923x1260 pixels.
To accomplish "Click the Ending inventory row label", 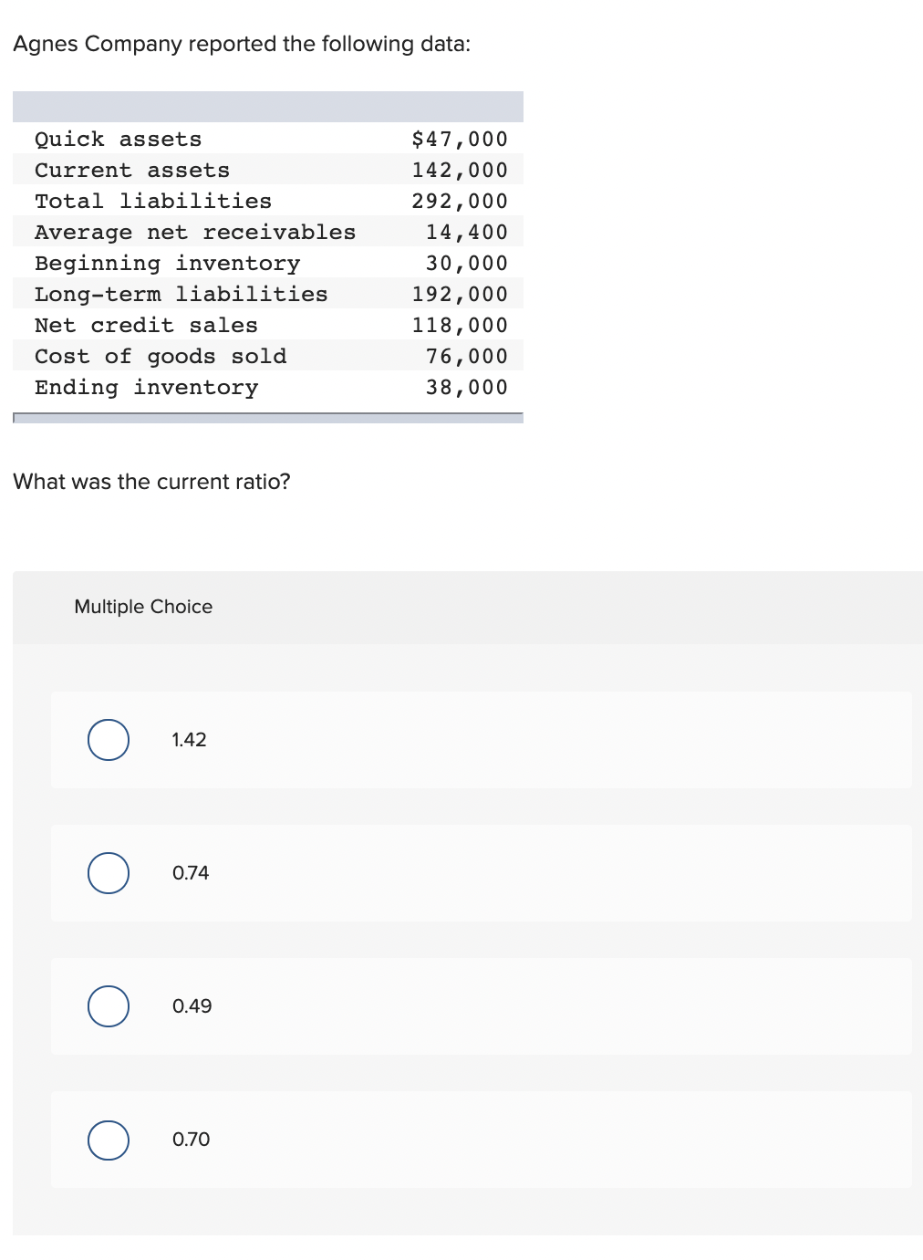I will [147, 388].
